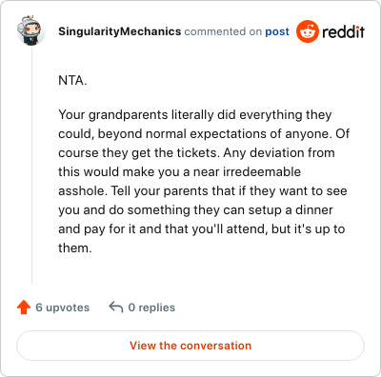Screen dimensions: 381x377
Task: Click the reddit wordmark text logo
Action: (x=343, y=31)
